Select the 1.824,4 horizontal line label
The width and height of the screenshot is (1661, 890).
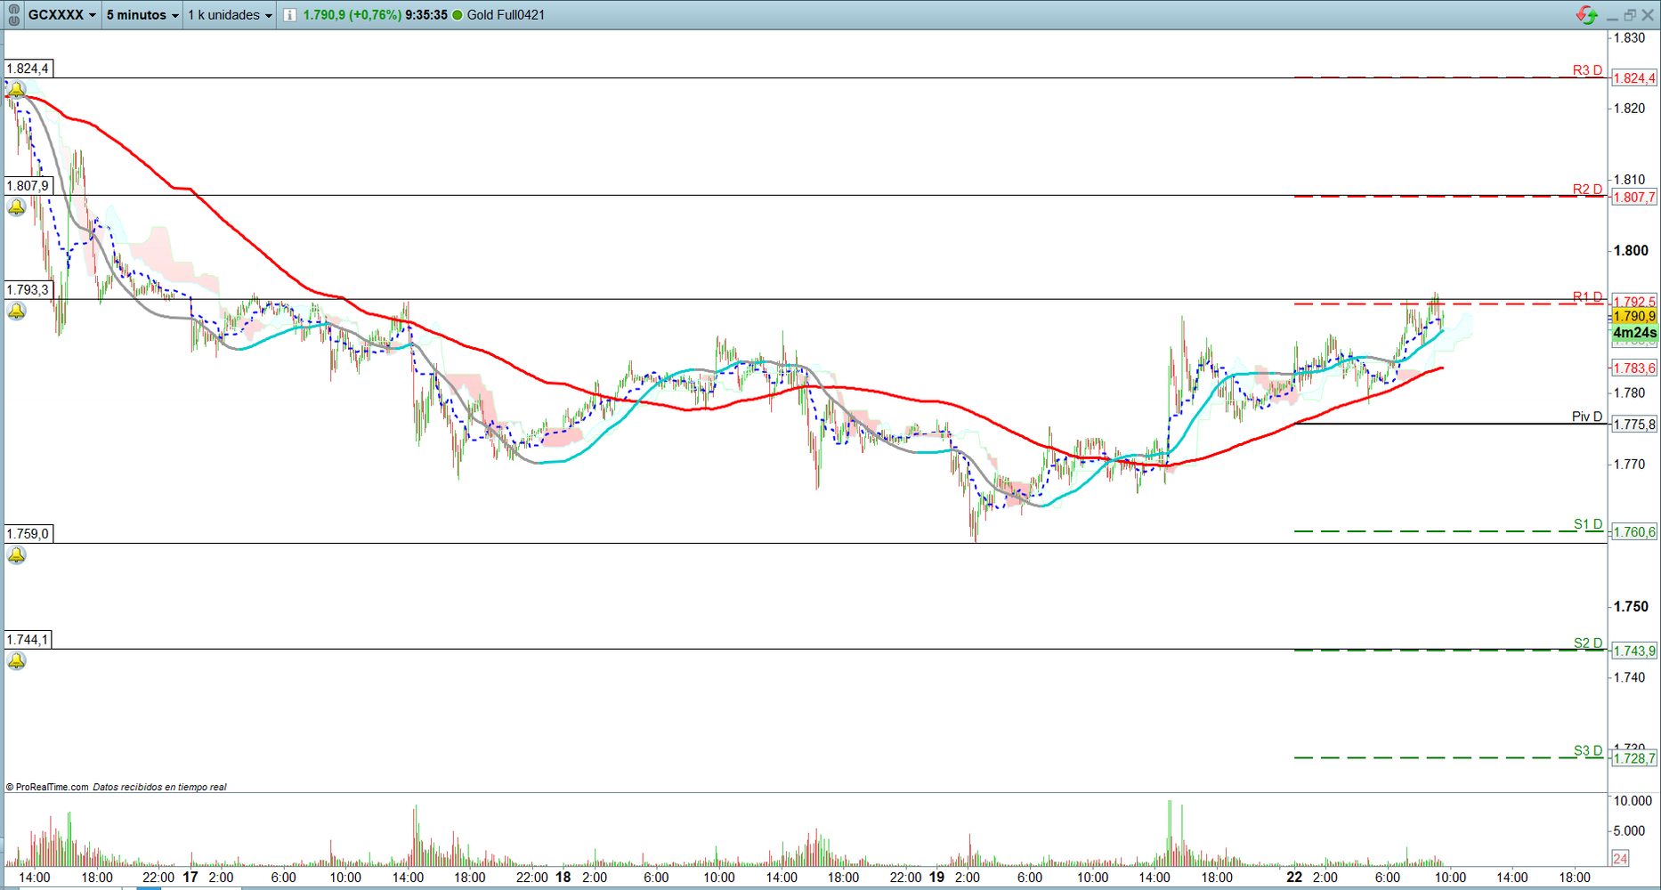click(28, 69)
